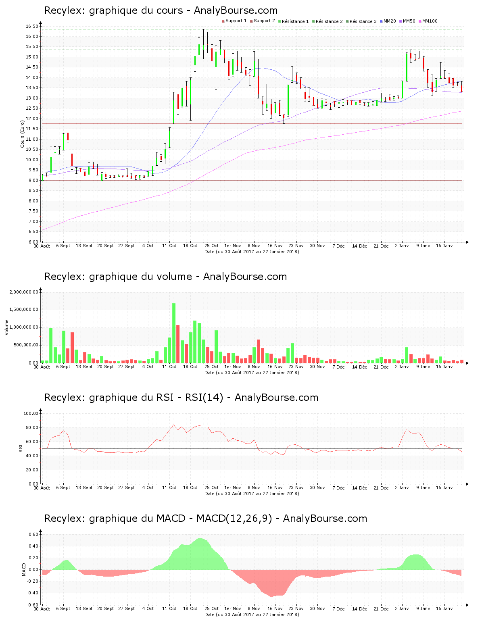Click '25 Oct' date under the volume chart

[212, 367]
